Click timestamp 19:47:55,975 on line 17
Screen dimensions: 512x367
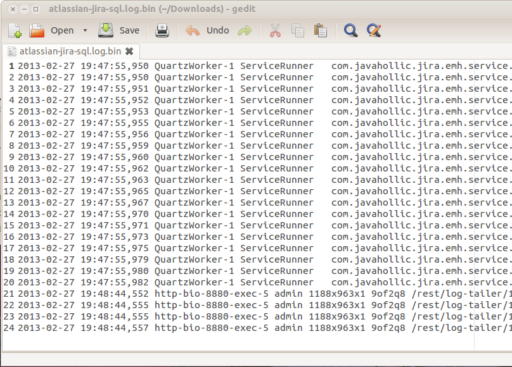pos(115,249)
